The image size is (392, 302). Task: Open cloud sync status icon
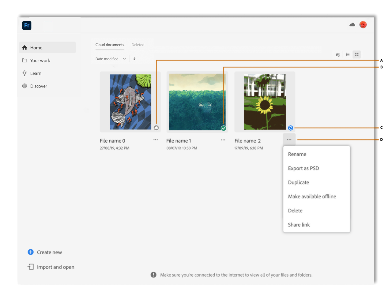click(352, 25)
